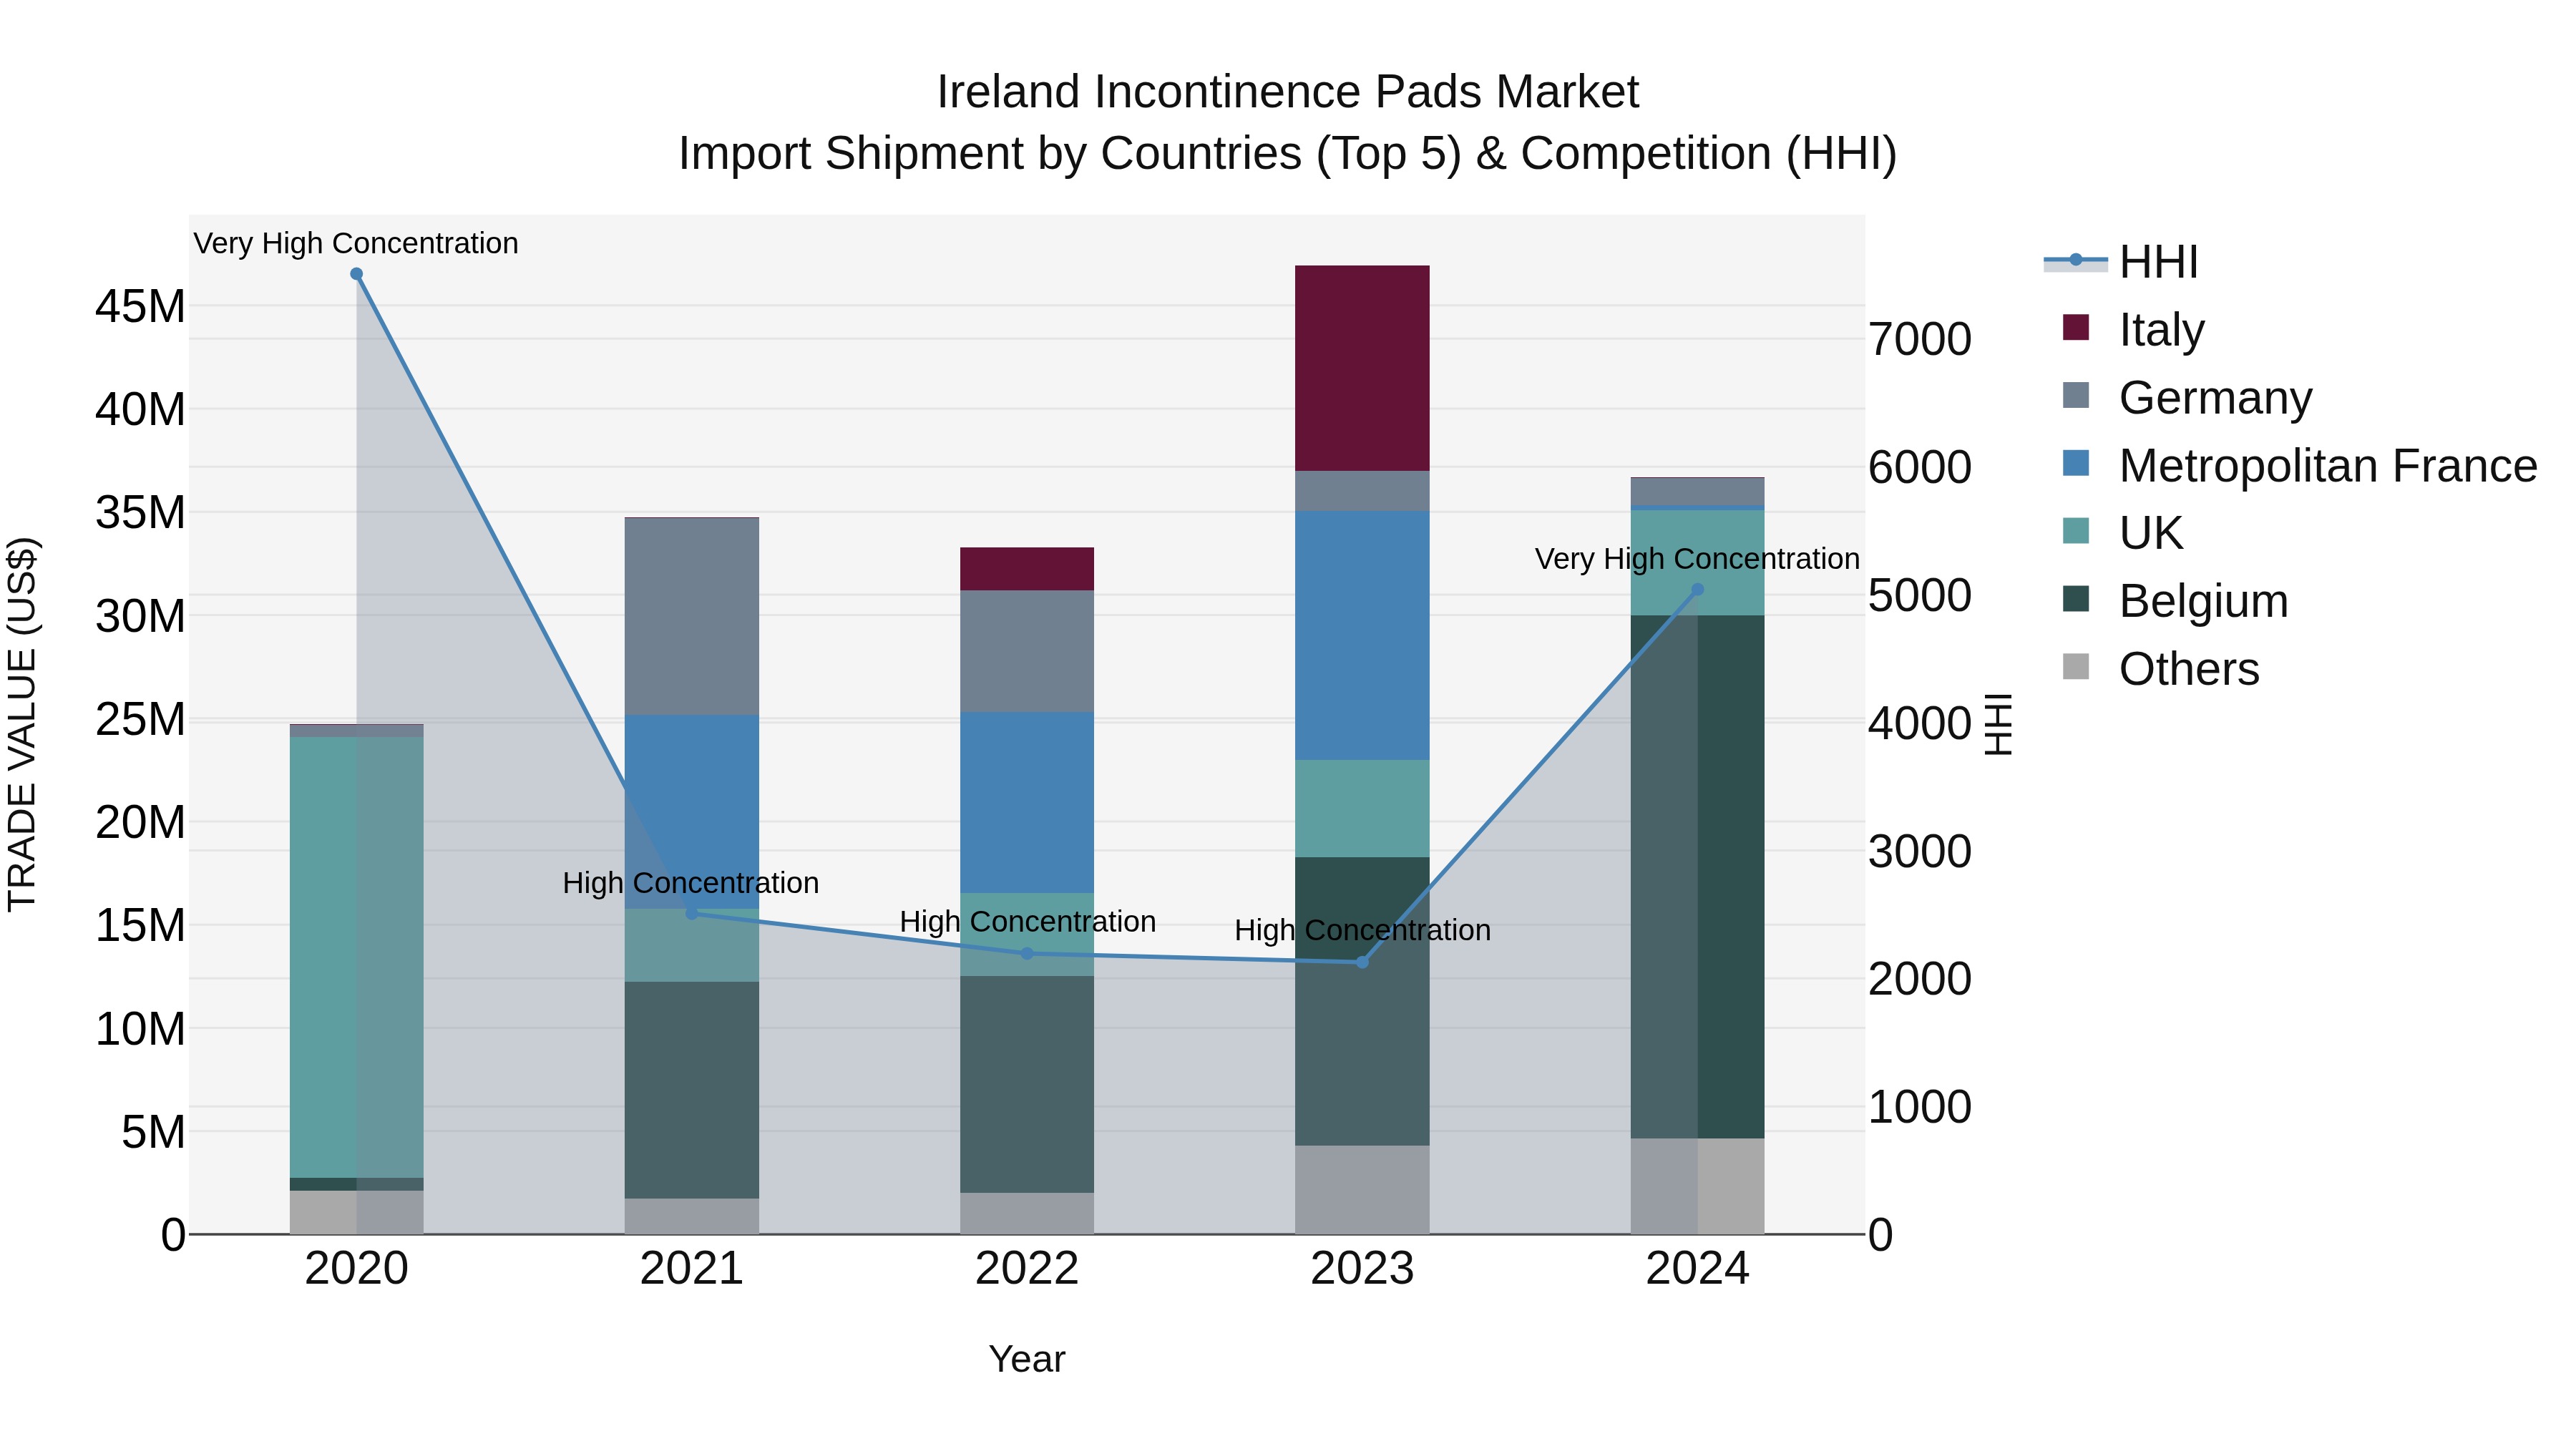This screenshot has height=1449, width=2576.
Task: Click the 25M tick on left axis
Action: point(140,720)
